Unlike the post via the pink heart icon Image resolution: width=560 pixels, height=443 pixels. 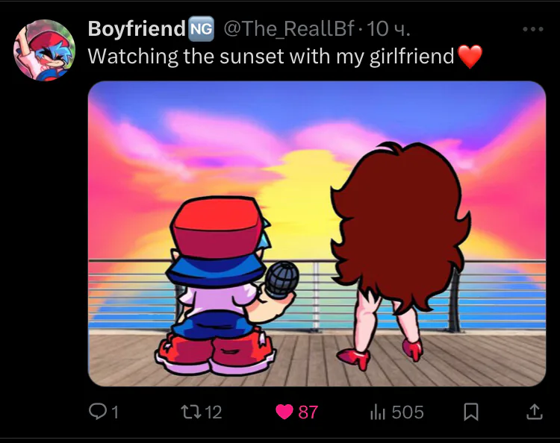tap(284, 412)
